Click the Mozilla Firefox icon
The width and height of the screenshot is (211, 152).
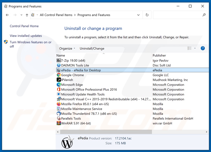pos(59,104)
